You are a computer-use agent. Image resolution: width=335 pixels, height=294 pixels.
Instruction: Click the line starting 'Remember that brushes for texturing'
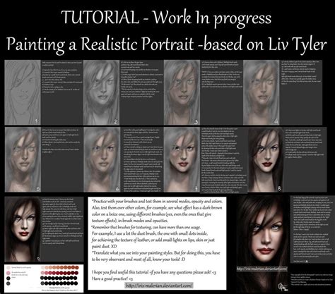click(x=146, y=227)
